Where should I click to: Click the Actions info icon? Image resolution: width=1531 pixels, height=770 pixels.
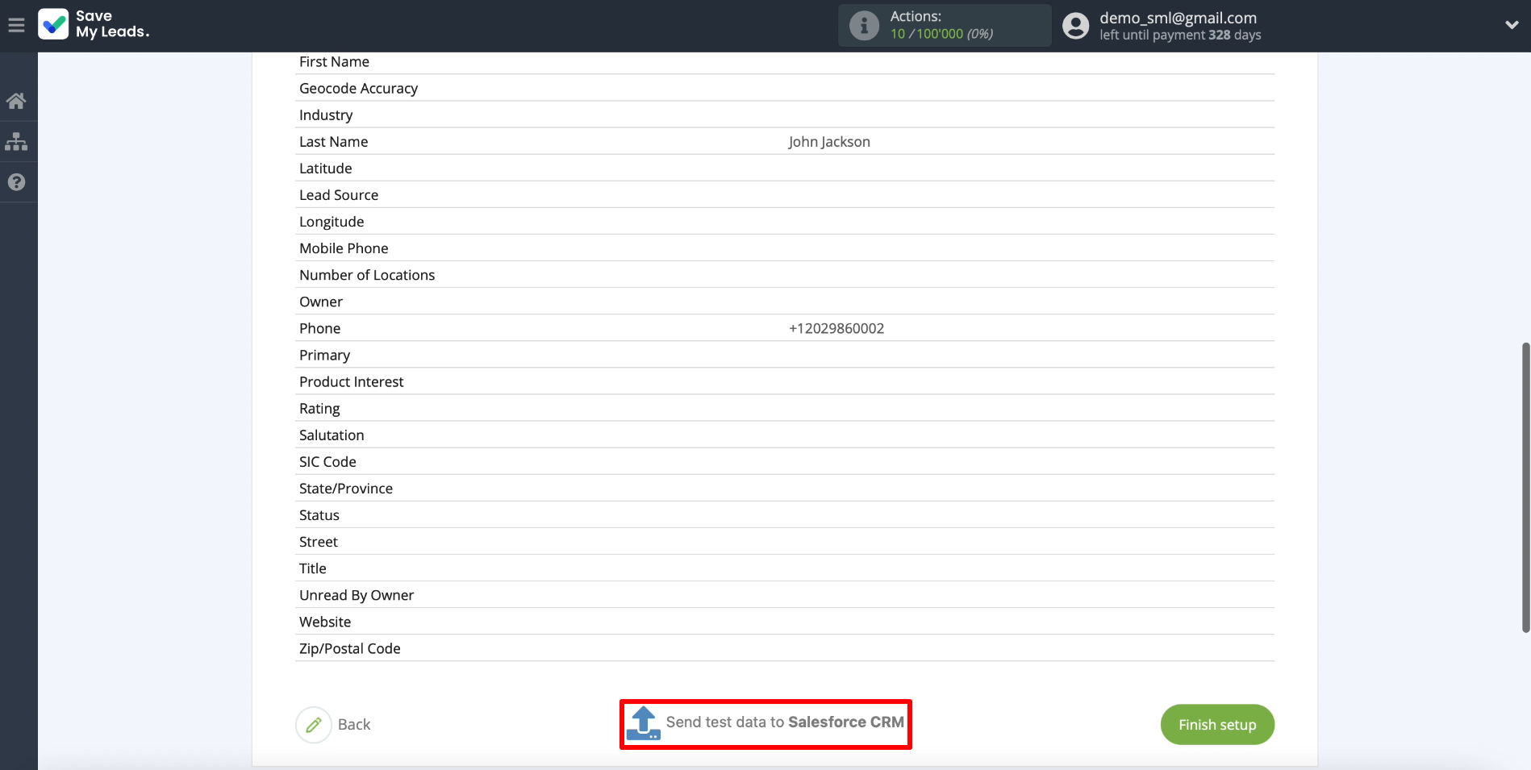pos(864,26)
